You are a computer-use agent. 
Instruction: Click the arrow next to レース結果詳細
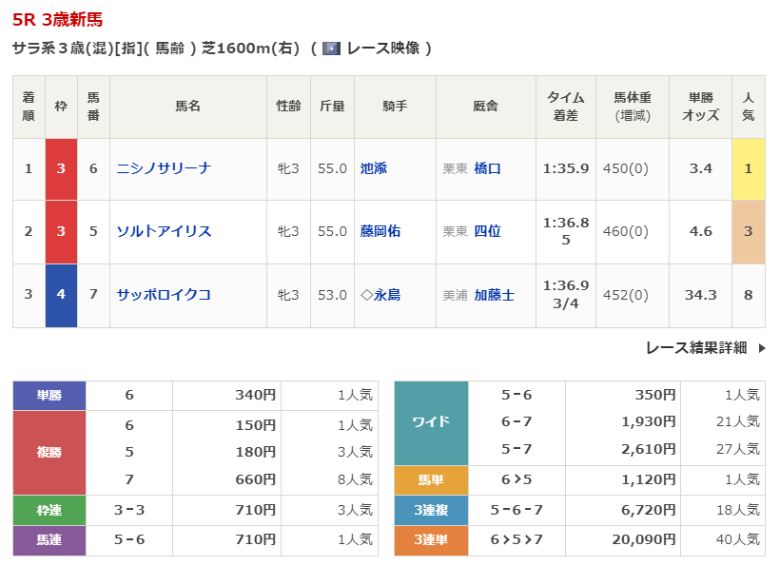click(762, 348)
